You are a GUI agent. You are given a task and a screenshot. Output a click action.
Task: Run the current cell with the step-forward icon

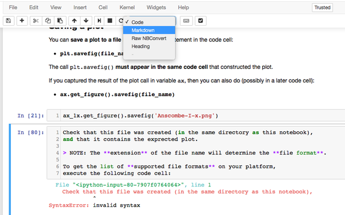tap(99, 21)
